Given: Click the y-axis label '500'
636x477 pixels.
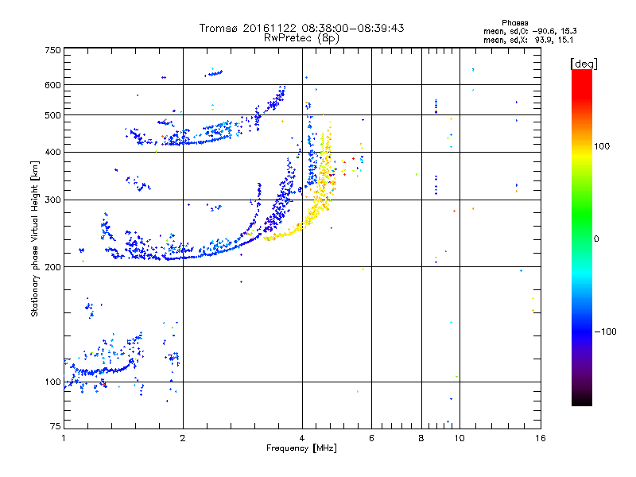Looking at the screenshot, I should click(x=52, y=115).
